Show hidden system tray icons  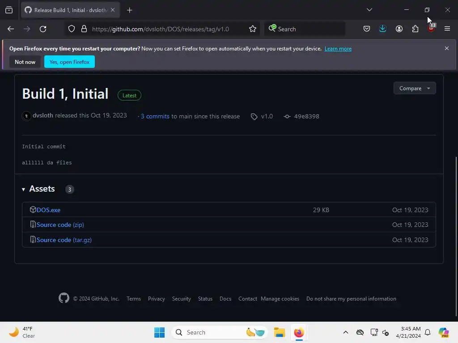346,332
